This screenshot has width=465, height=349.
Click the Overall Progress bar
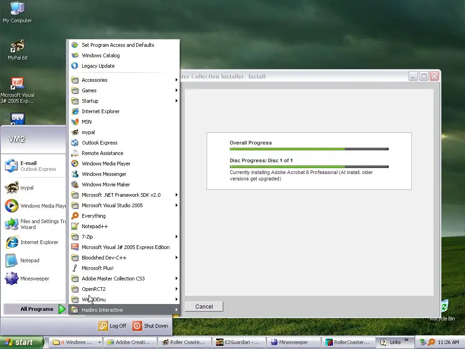[309, 149]
